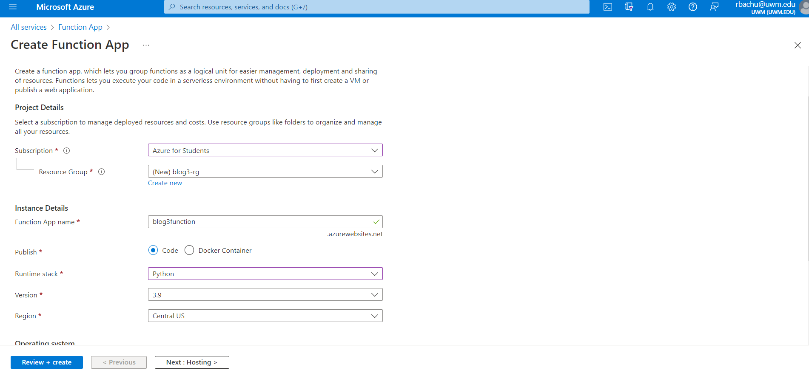Click the Microsoft Azure home title
The width and height of the screenshot is (809, 373).
tap(65, 7)
